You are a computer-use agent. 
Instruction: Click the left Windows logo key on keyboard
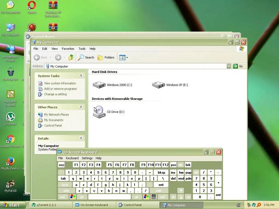(73, 197)
